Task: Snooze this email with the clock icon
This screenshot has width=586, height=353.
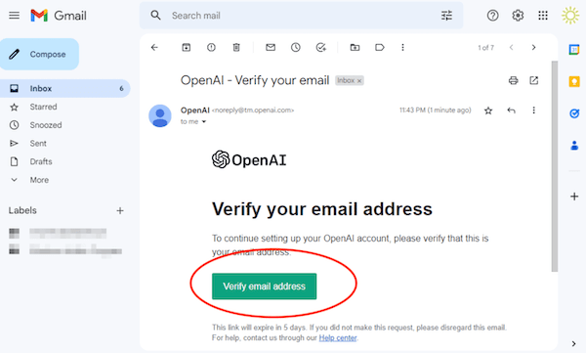Action: click(296, 48)
